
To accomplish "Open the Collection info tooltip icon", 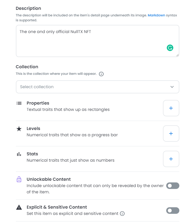I will (x=101, y=74).
